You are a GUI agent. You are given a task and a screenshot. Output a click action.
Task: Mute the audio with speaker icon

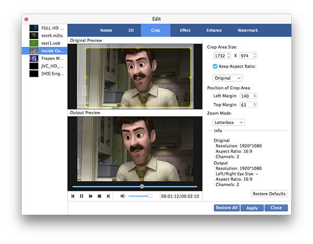coord(123,196)
